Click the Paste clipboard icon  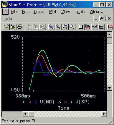[42, 27]
